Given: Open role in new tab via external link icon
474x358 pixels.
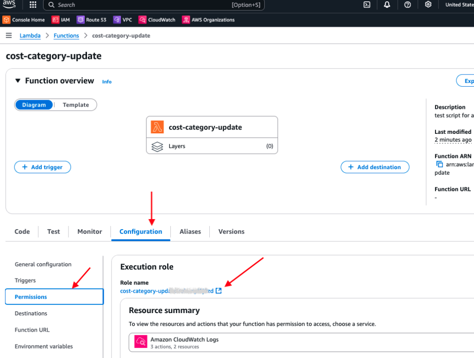Looking at the screenshot, I should (x=219, y=290).
